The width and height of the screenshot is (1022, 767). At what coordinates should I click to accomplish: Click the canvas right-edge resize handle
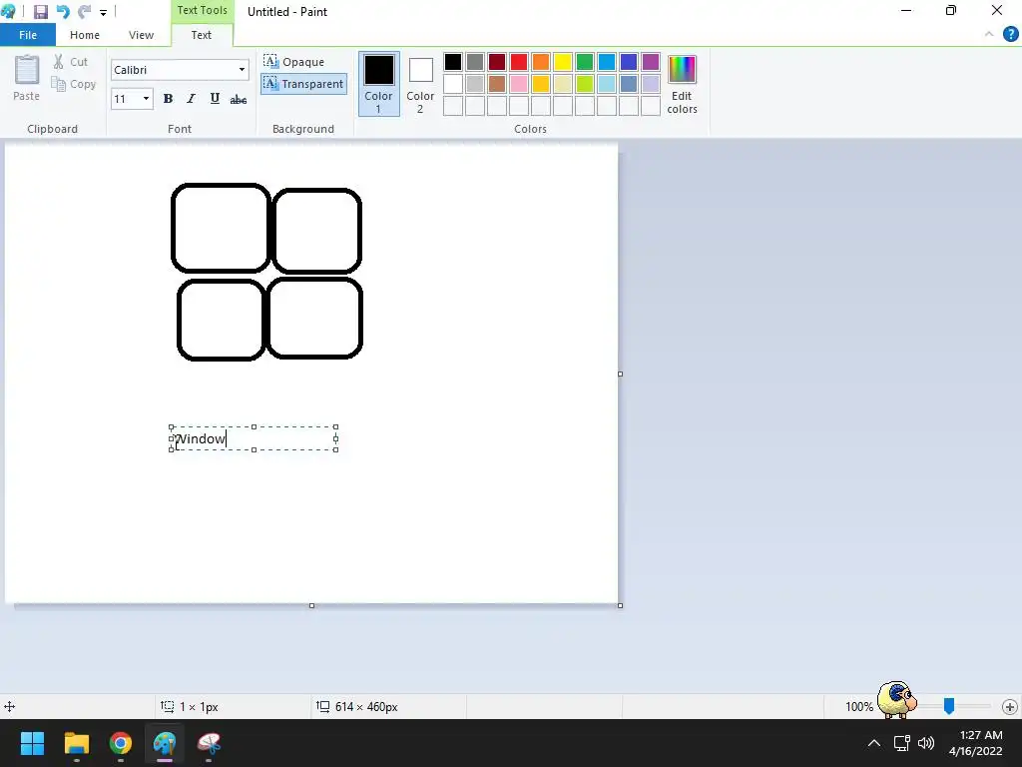(x=620, y=374)
